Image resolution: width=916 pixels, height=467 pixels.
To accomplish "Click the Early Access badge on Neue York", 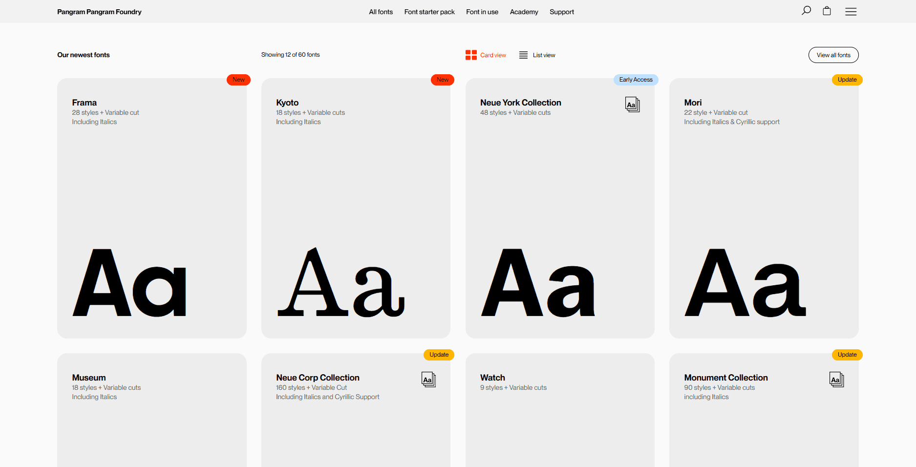I will (x=636, y=80).
